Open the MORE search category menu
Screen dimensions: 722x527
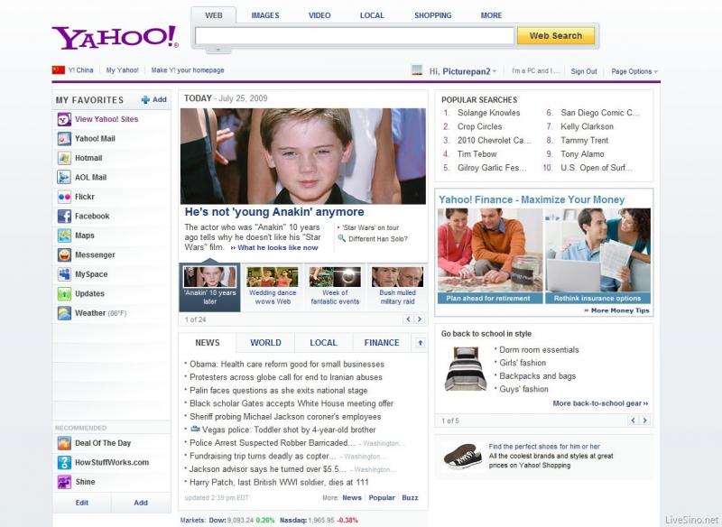tap(491, 15)
